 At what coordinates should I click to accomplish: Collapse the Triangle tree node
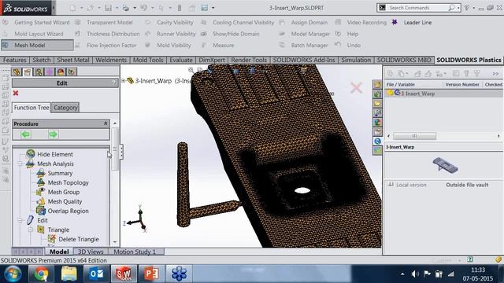point(31,230)
